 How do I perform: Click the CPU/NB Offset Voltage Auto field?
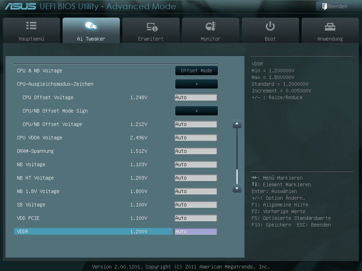click(x=196, y=124)
